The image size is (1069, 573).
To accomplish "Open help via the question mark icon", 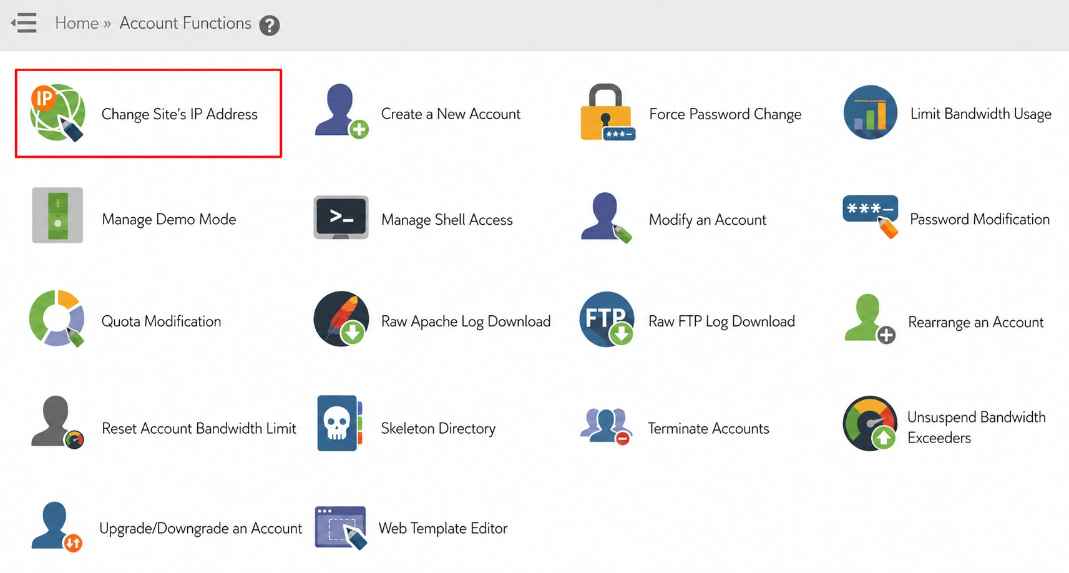I will click(x=269, y=26).
